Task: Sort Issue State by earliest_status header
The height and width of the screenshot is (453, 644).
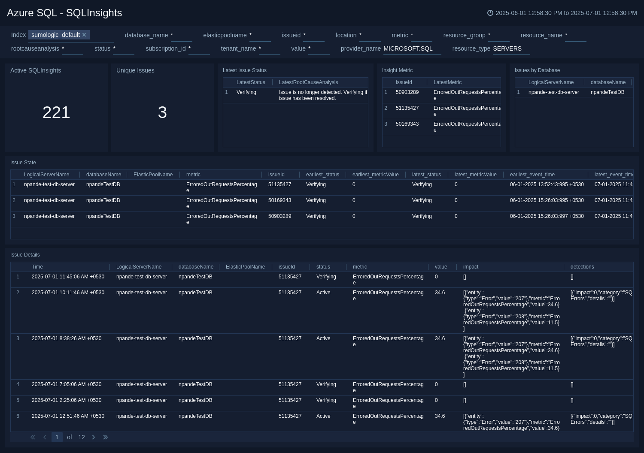Action: tap(322, 175)
